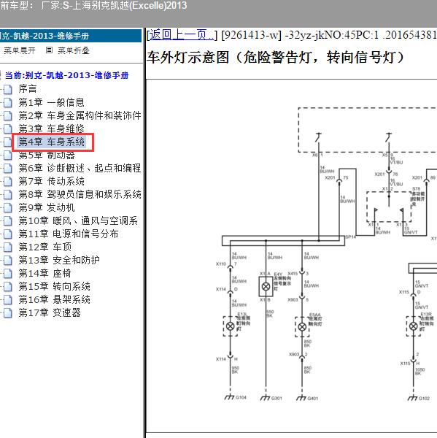This screenshot has width=437, height=438.
Task: Click the page icon beside 第17章 变速器
Action: (8, 312)
